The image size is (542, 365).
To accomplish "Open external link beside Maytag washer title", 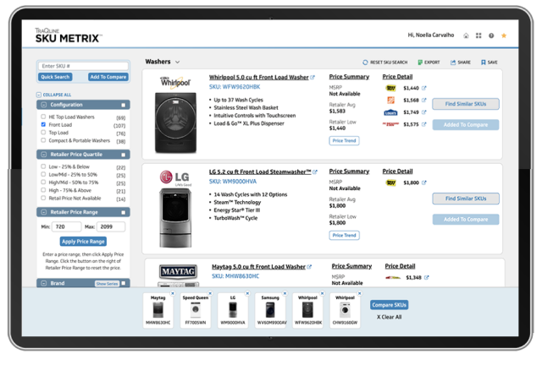I will pyautogui.click(x=309, y=267).
